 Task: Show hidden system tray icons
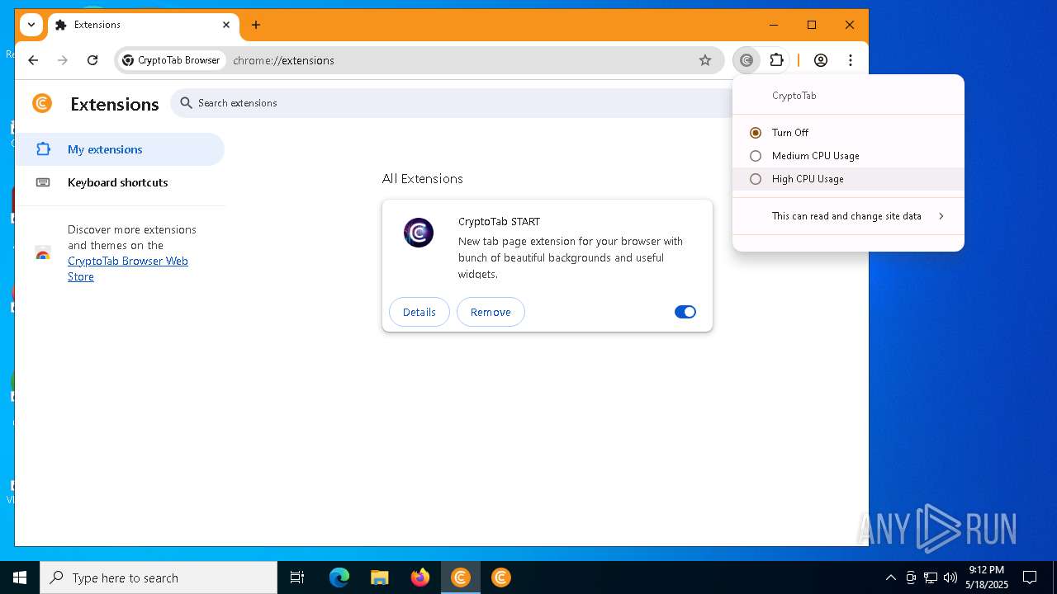click(890, 577)
